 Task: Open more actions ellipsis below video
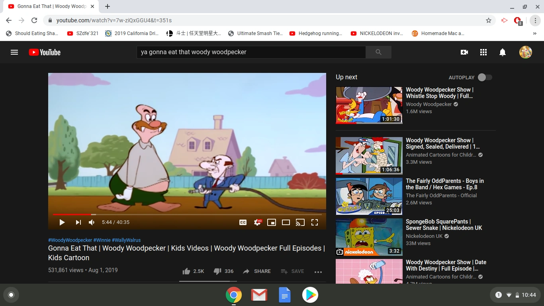click(x=318, y=272)
